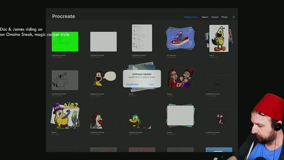Open the 2022 party duck stack

pyautogui.click(x=65, y=116)
